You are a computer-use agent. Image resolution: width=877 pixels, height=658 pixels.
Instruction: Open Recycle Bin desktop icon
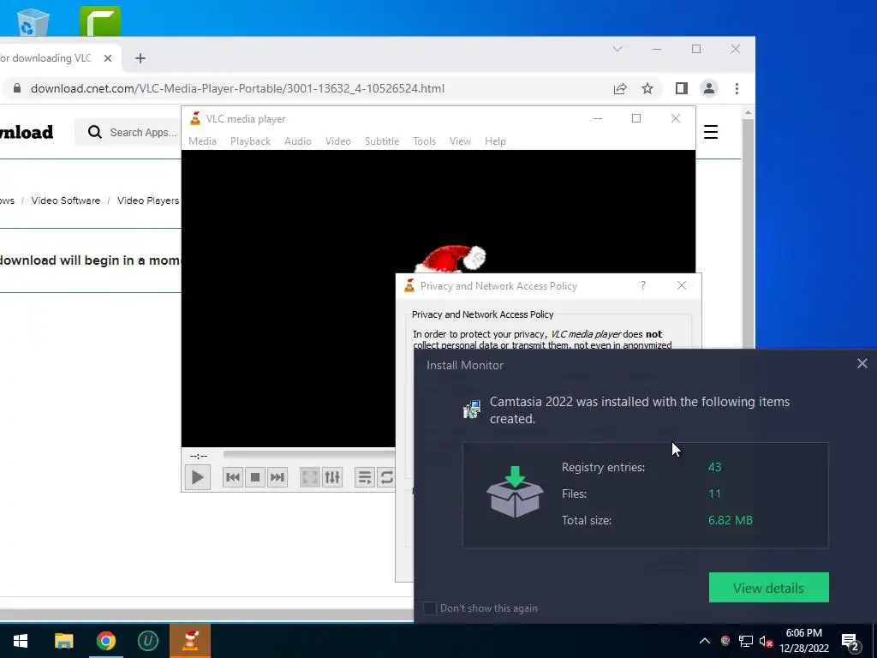pos(33,21)
